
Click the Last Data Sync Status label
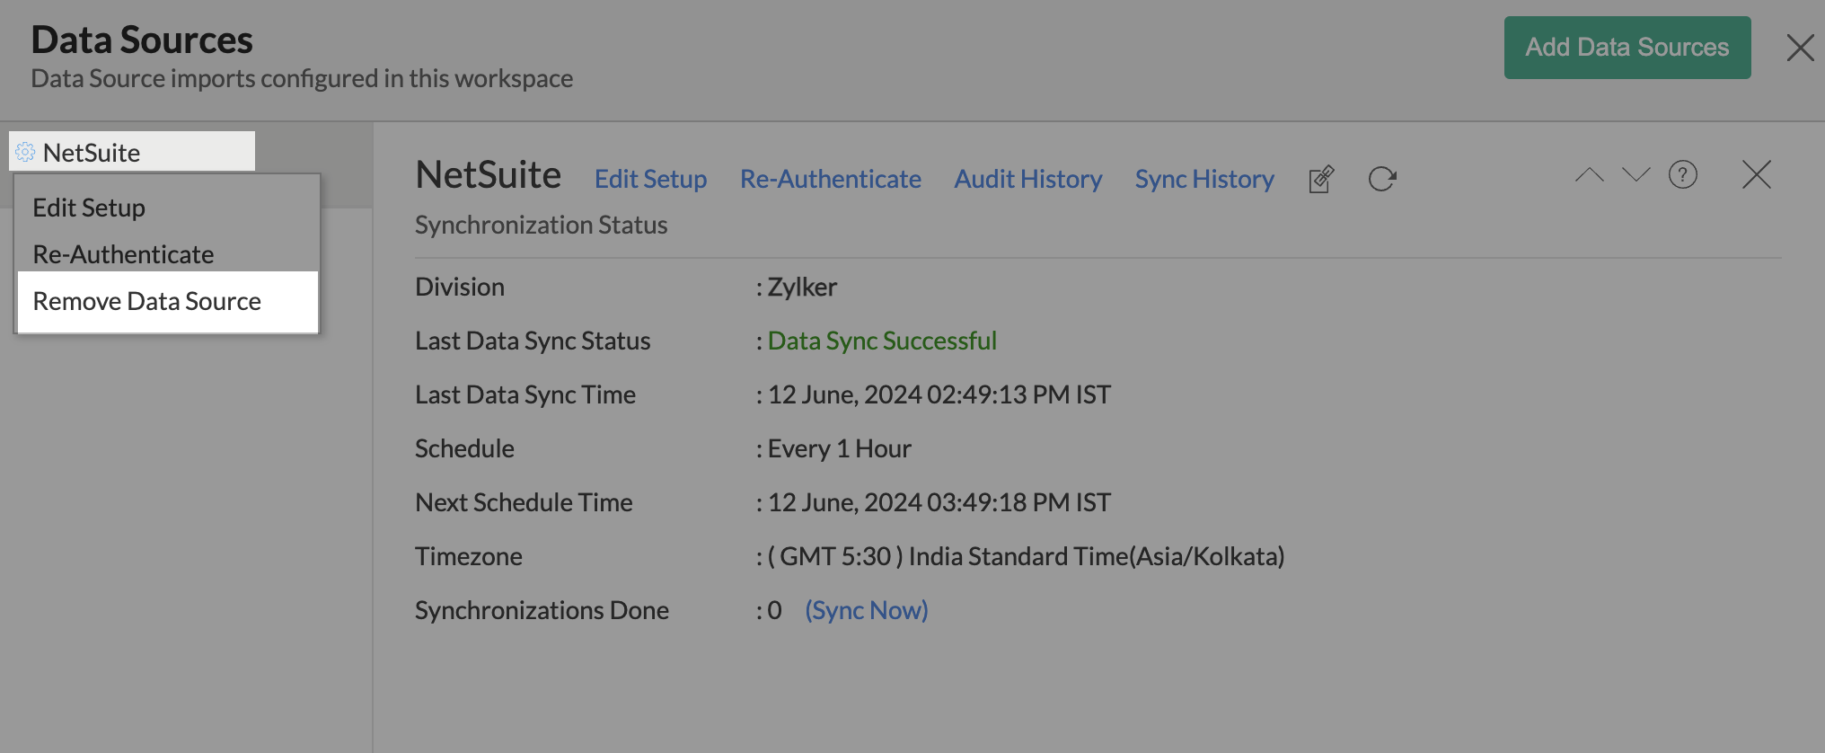pos(533,341)
